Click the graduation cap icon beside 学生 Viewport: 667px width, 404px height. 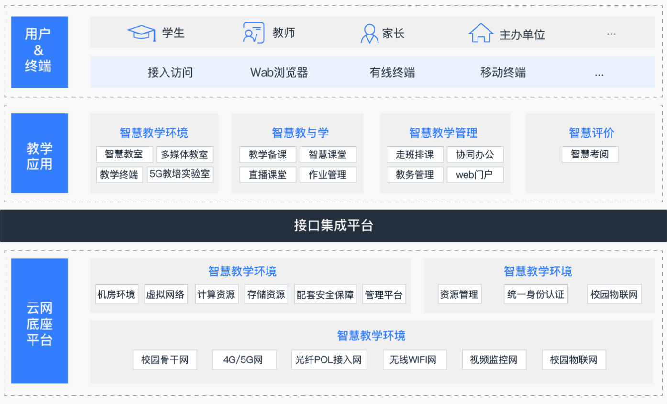pos(141,33)
